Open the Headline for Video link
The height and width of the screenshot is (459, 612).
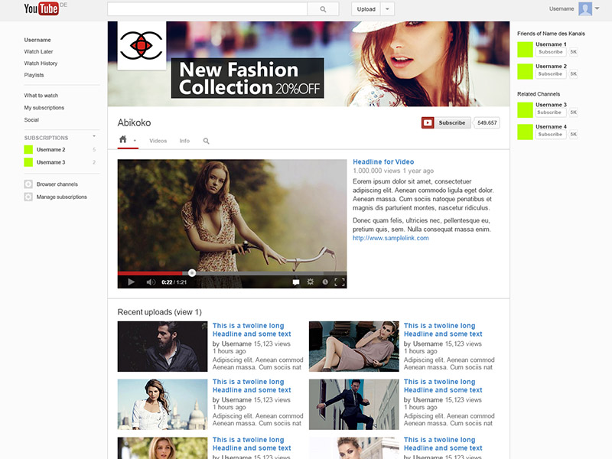coord(383,161)
